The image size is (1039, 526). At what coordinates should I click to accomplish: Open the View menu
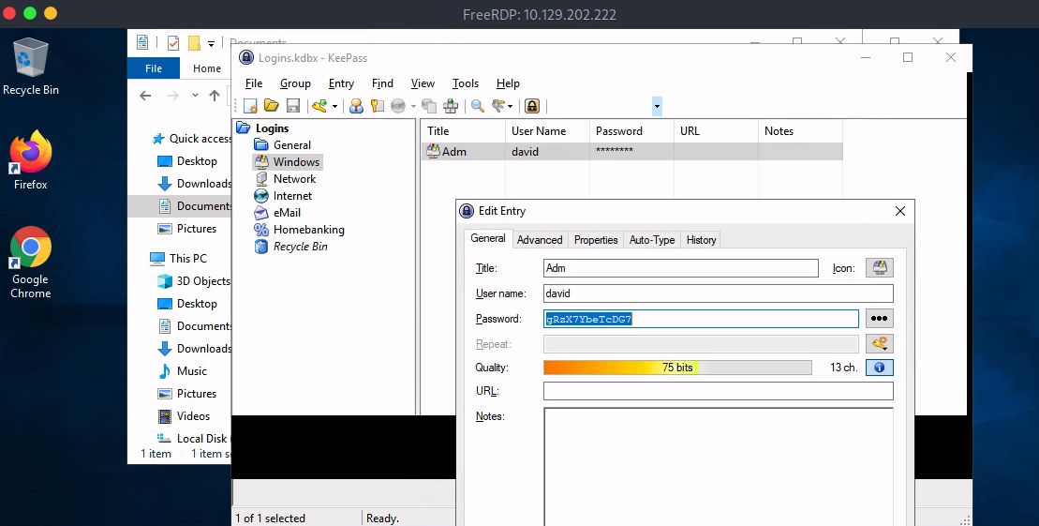pos(423,83)
